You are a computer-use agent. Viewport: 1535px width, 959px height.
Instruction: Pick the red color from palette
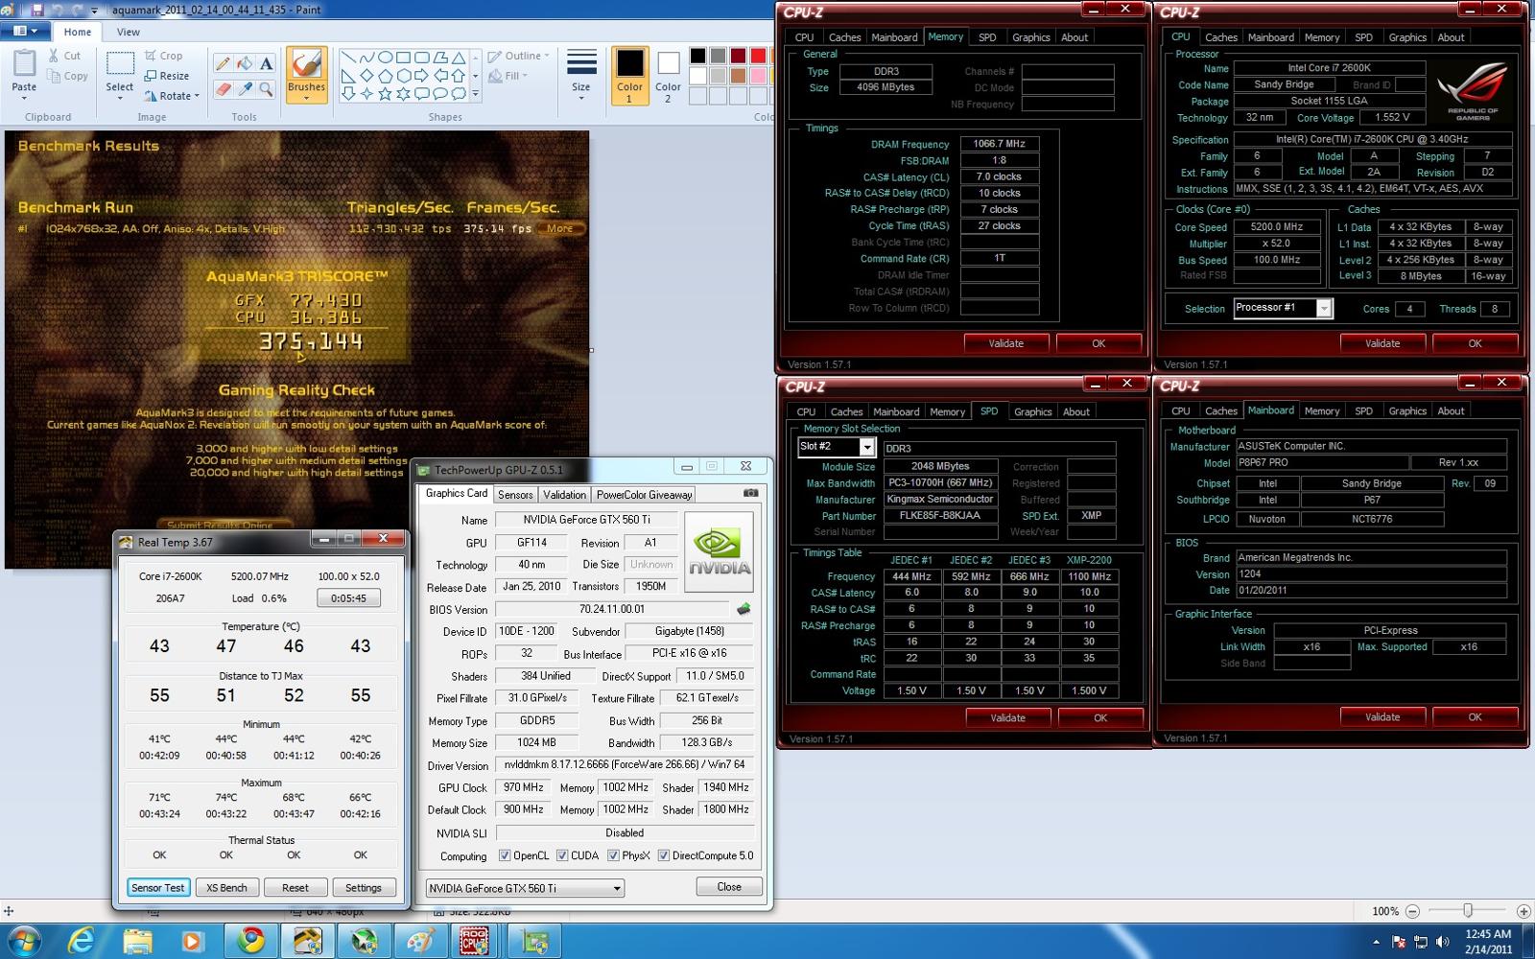pos(758,56)
